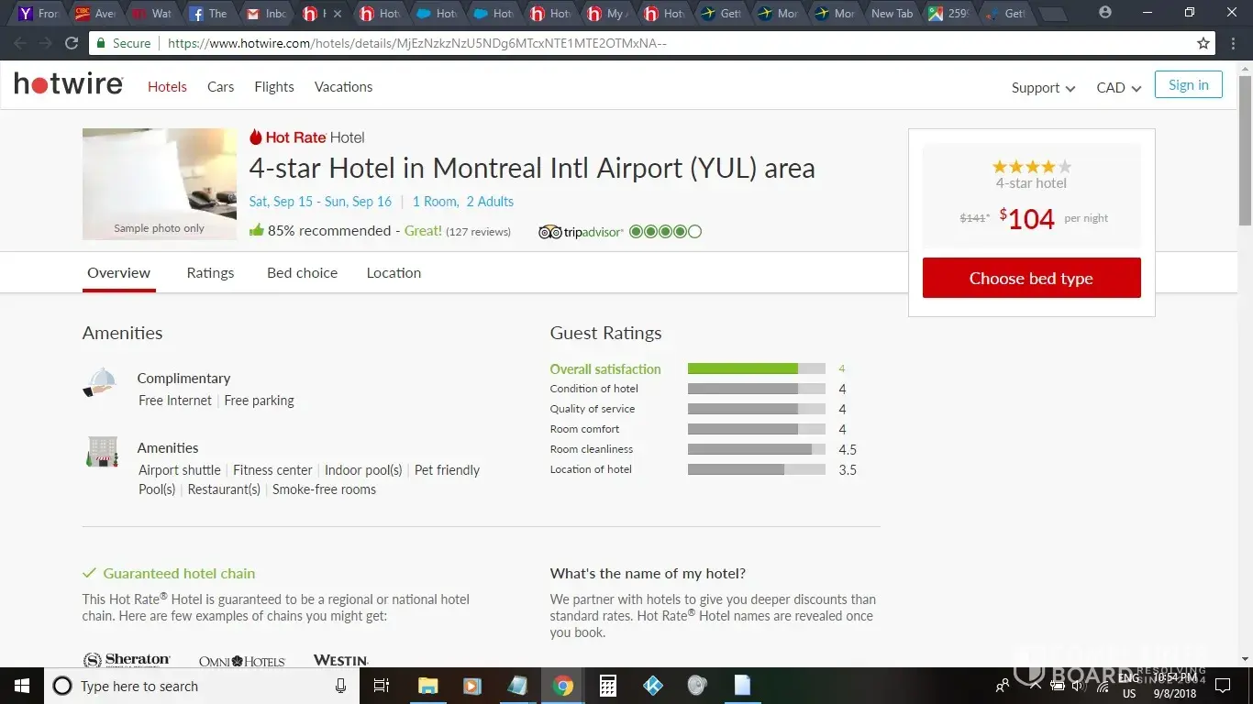
Task: Select the Bed choice tab
Action: tap(302, 273)
